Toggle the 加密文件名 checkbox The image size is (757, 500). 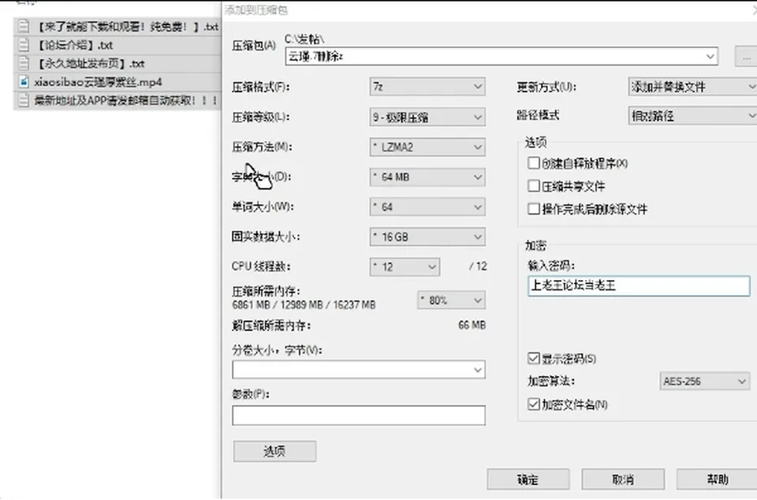click(534, 404)
